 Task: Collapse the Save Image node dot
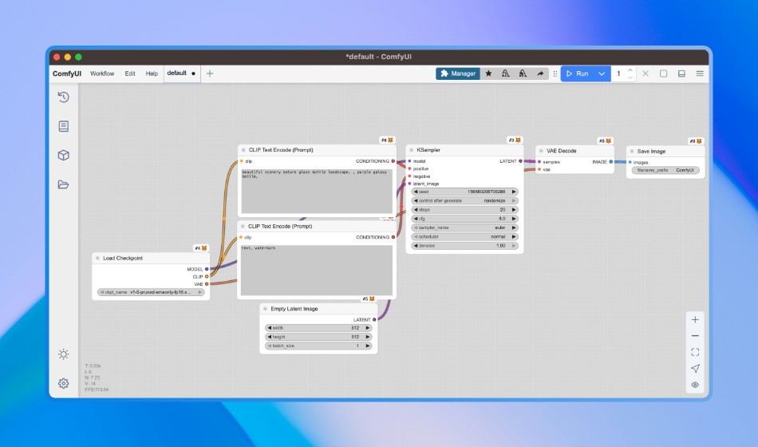(632, 152)
